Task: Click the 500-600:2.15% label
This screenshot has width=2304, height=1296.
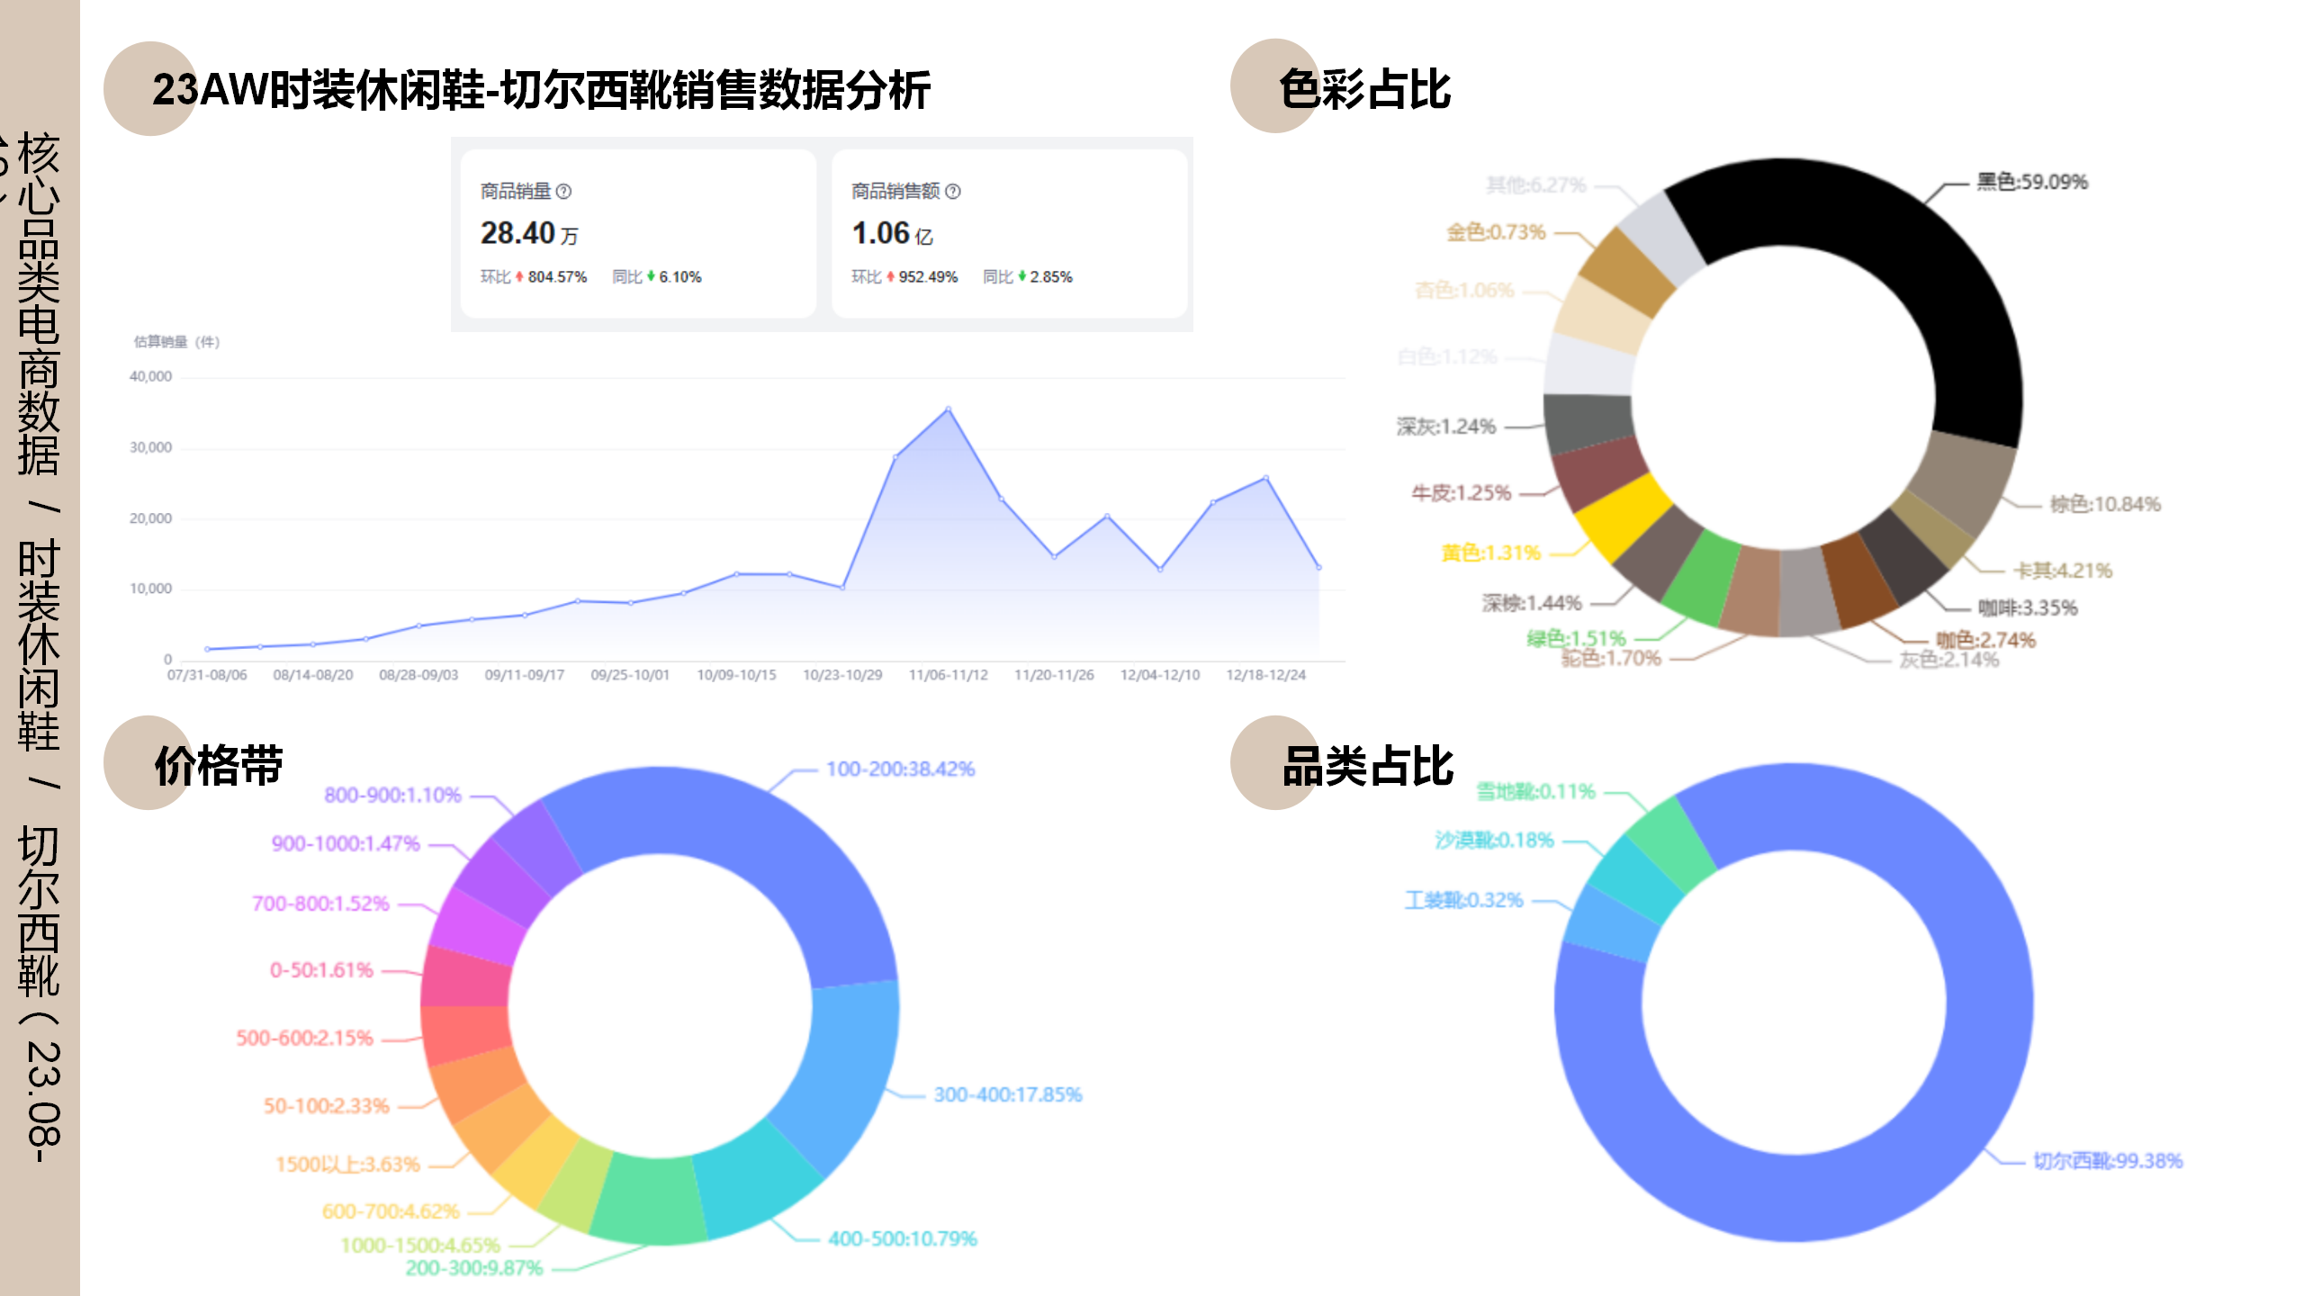Action: 304,1039
